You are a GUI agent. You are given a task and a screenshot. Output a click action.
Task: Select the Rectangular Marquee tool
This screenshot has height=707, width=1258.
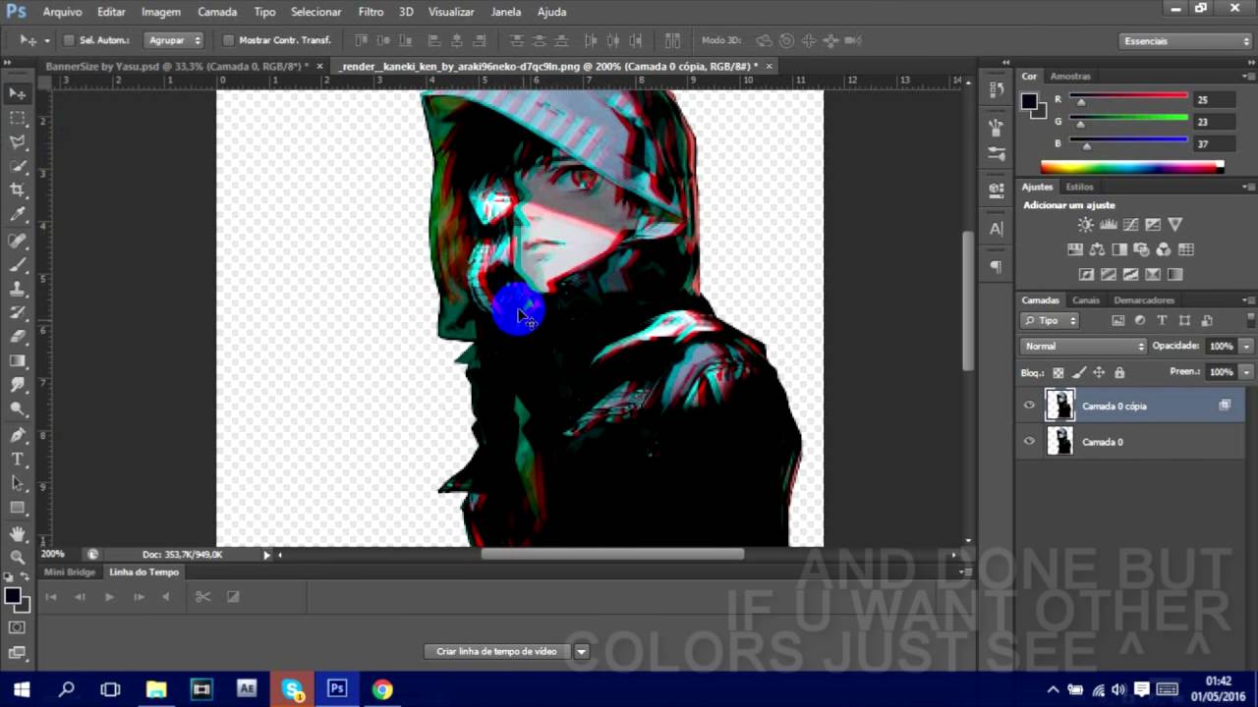(18, 118)
